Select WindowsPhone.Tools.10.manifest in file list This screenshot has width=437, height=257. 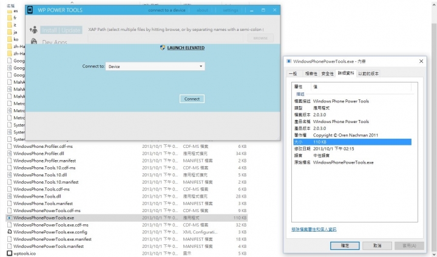click(x=126, y=182)
